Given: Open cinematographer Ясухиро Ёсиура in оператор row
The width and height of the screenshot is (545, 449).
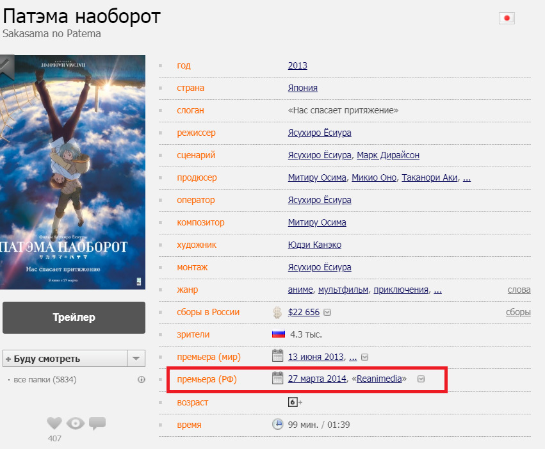Looking at the screenshot, I should click(x=320, y=200).
